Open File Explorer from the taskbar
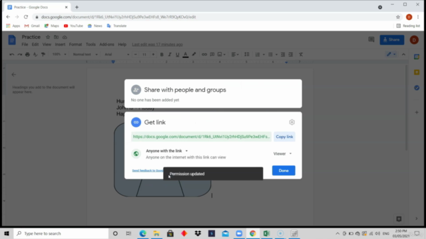The image size is (426, 239). tap(156, 233)
